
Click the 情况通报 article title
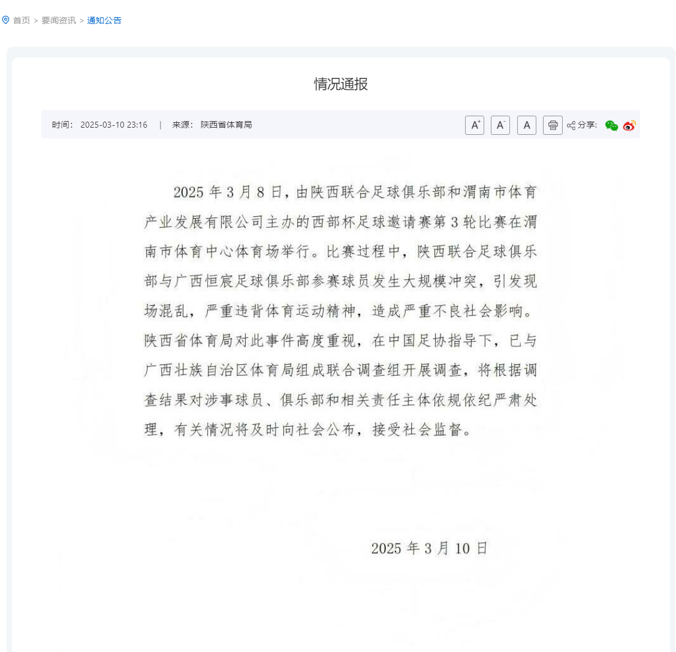coord(340,84)
